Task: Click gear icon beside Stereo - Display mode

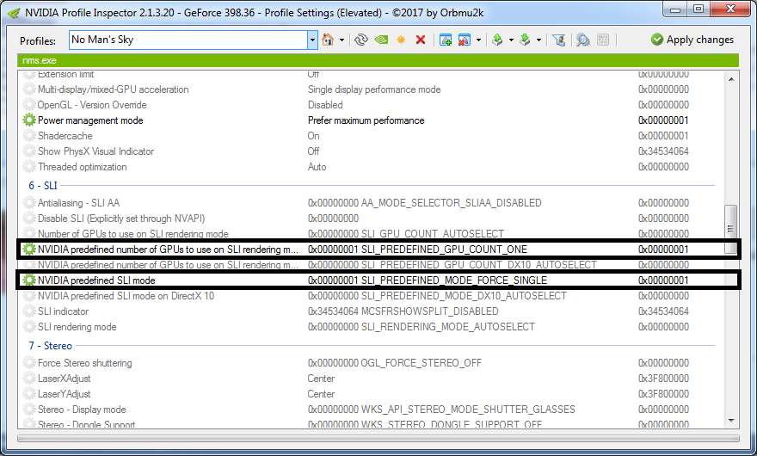Action: coord(29,410)
